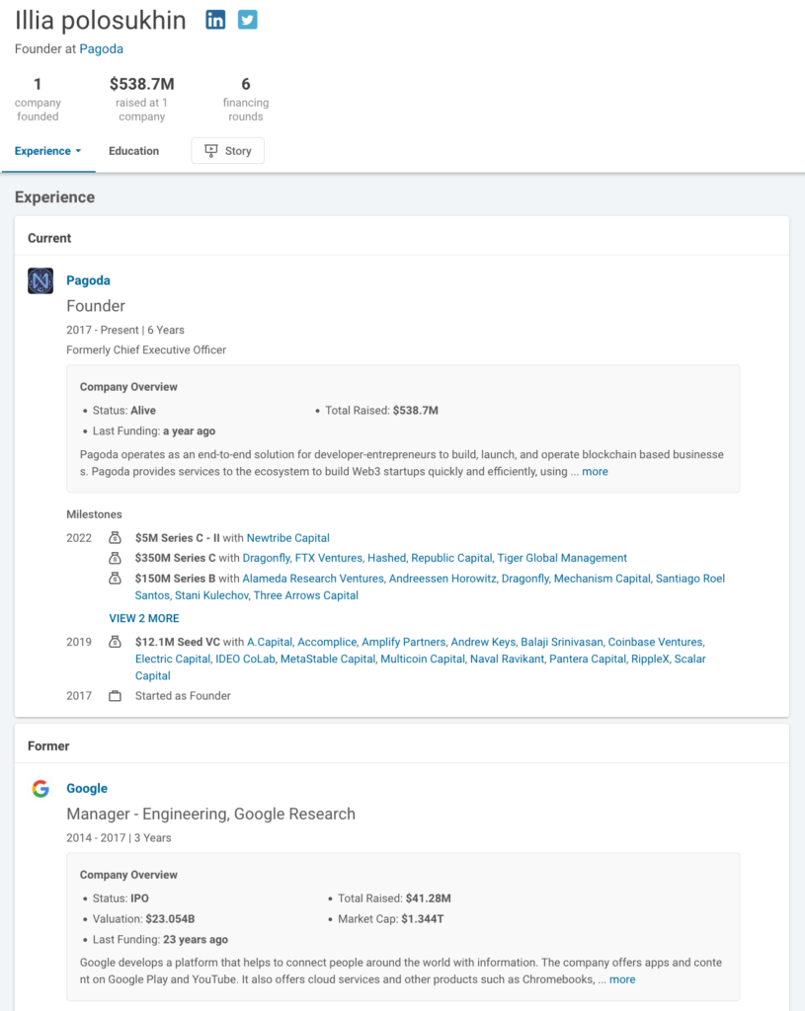Open the Pagoda company name link
The height and width of the screenshot is (1011, 805).
coord(88,280)
